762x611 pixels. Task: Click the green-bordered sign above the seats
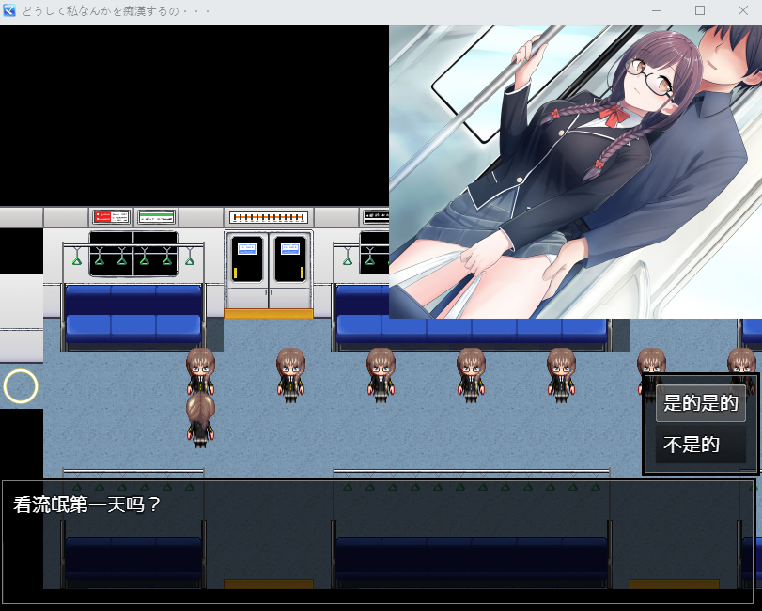(x=156, y=217)
